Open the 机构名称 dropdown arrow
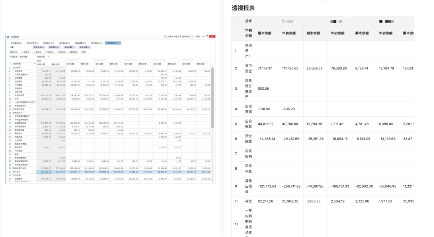 click(x=48, y=57)
